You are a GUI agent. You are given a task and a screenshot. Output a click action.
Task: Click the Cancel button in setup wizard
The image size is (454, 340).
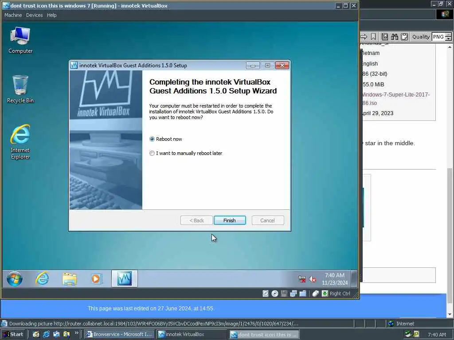coord(267,220)
